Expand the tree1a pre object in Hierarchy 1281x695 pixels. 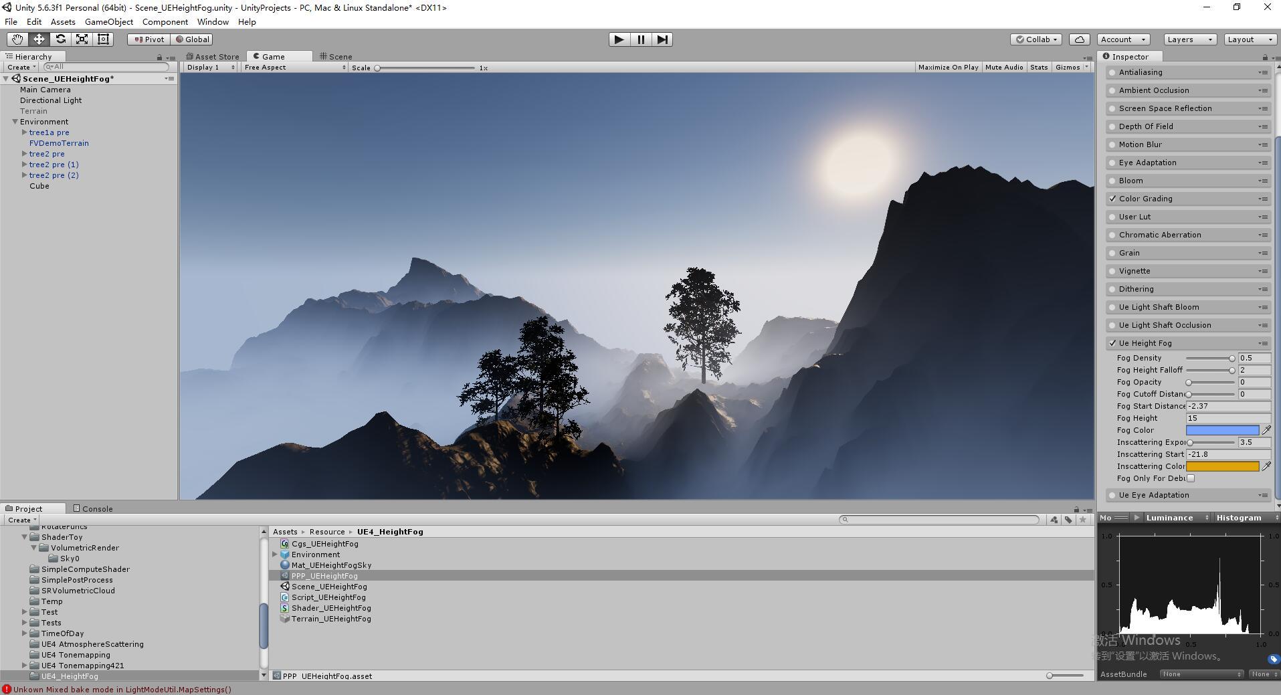24,132
